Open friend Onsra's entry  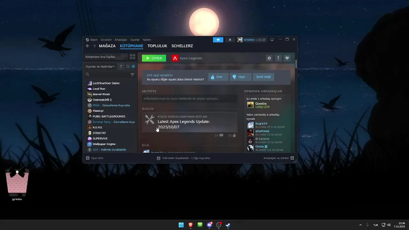coord(268,148)
